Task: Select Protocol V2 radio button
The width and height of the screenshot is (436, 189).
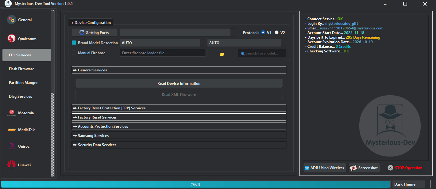Action: pos(276,32)
